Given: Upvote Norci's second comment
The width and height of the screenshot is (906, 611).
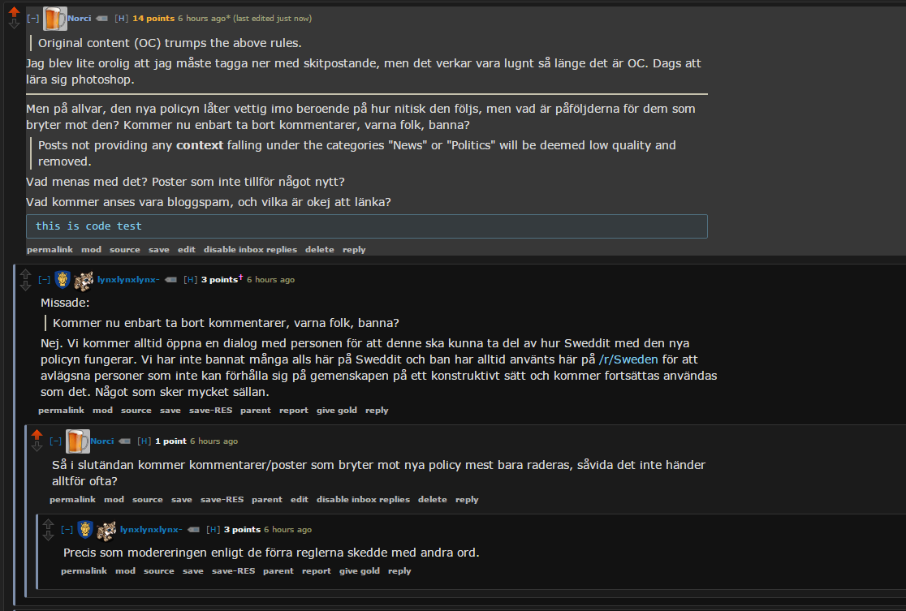Looking at the screenshot, I should (x=37, y=434).
